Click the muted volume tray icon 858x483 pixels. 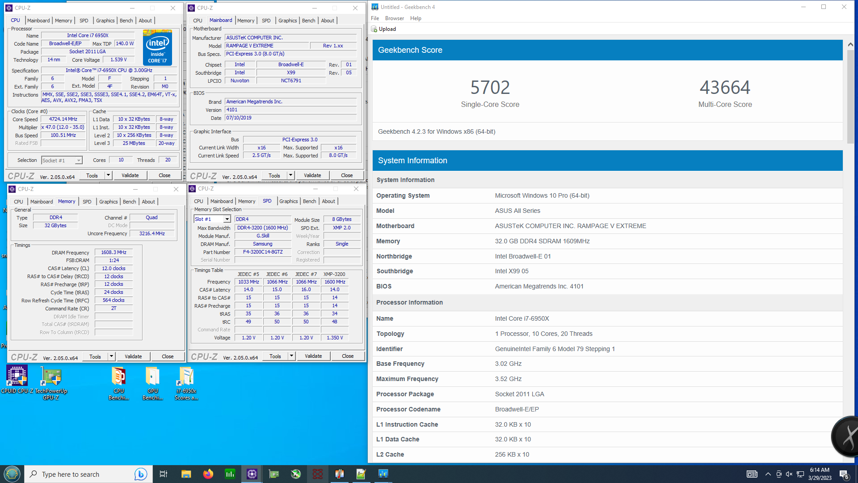point(789,474)
